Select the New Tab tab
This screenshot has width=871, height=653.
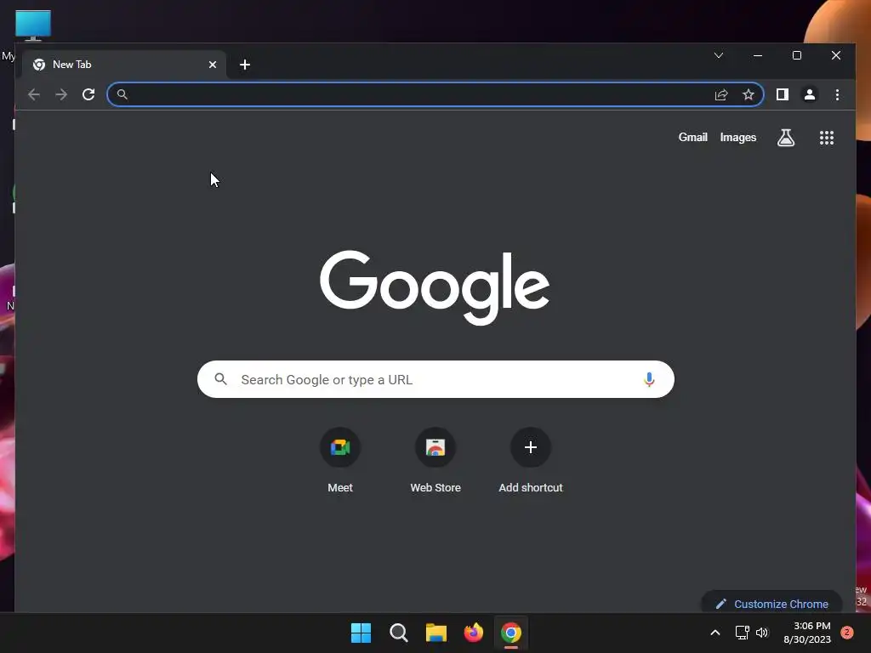(124, 65)
